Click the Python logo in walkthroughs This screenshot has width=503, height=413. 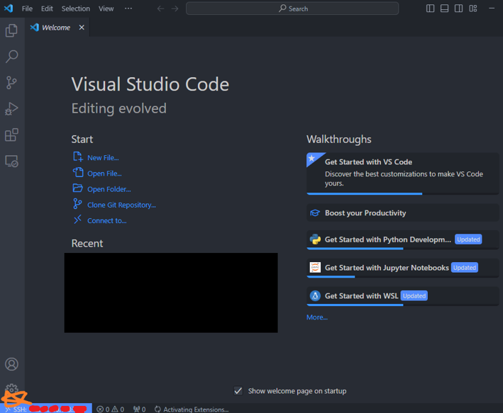coord(315,239)
